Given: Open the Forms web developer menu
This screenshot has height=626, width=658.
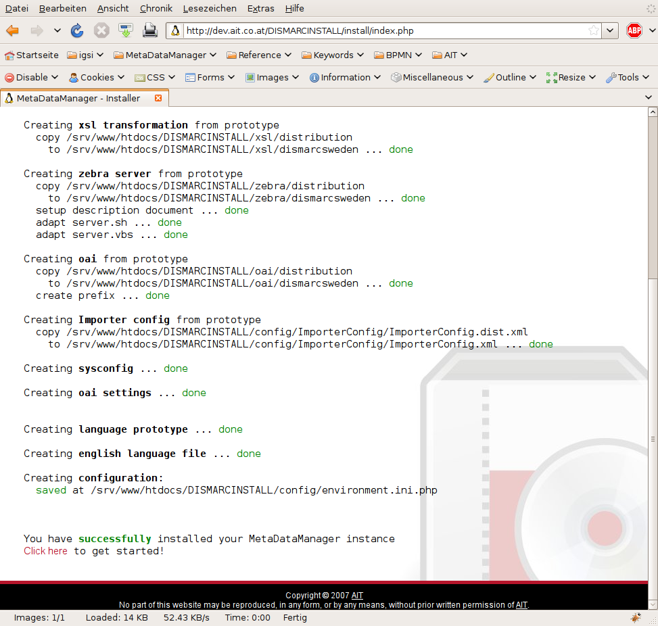Looking at the screenshot, I should point(210,77).
